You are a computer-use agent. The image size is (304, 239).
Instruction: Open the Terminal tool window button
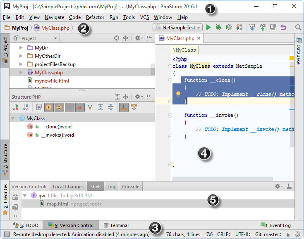pos(116,225)
